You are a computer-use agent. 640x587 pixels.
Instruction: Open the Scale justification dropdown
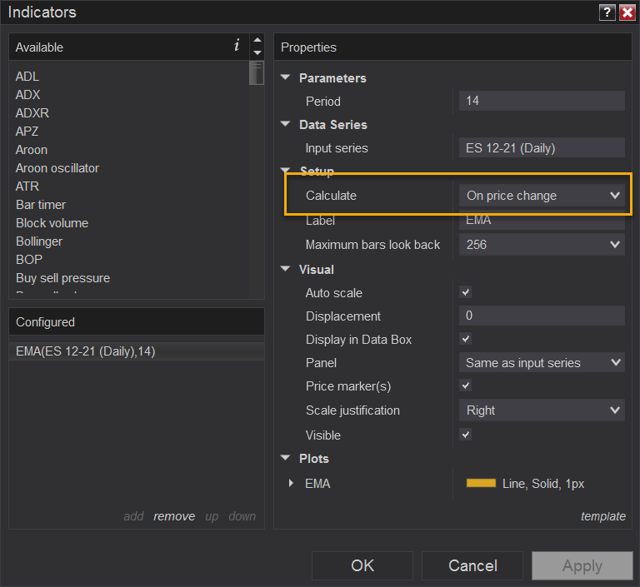coord(542,410)
